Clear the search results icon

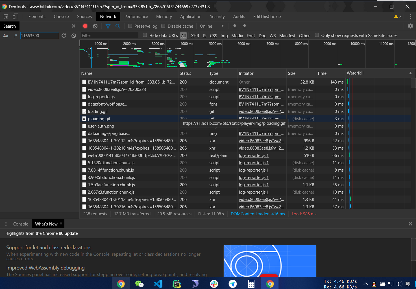(x=74, y=36)
